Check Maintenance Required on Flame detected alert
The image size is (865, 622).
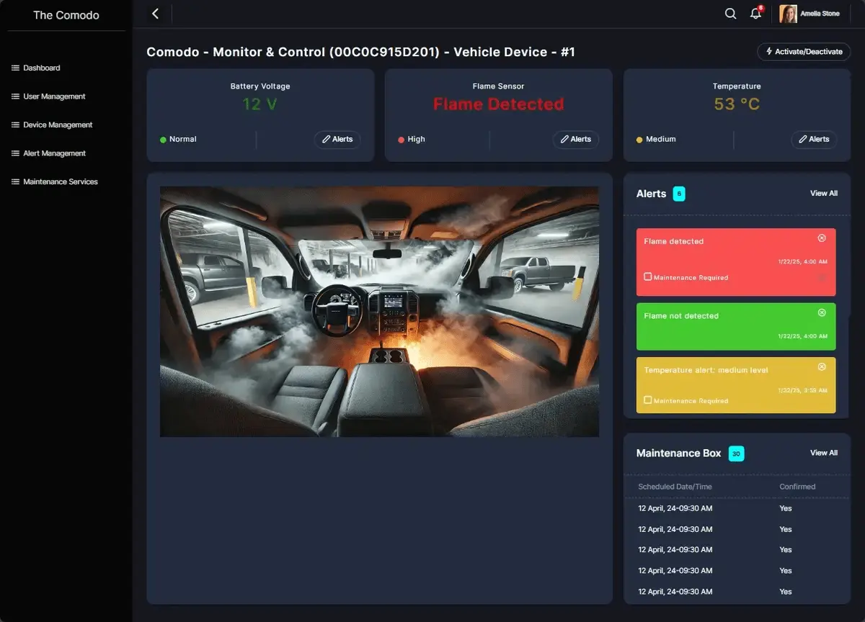(647, 277)
